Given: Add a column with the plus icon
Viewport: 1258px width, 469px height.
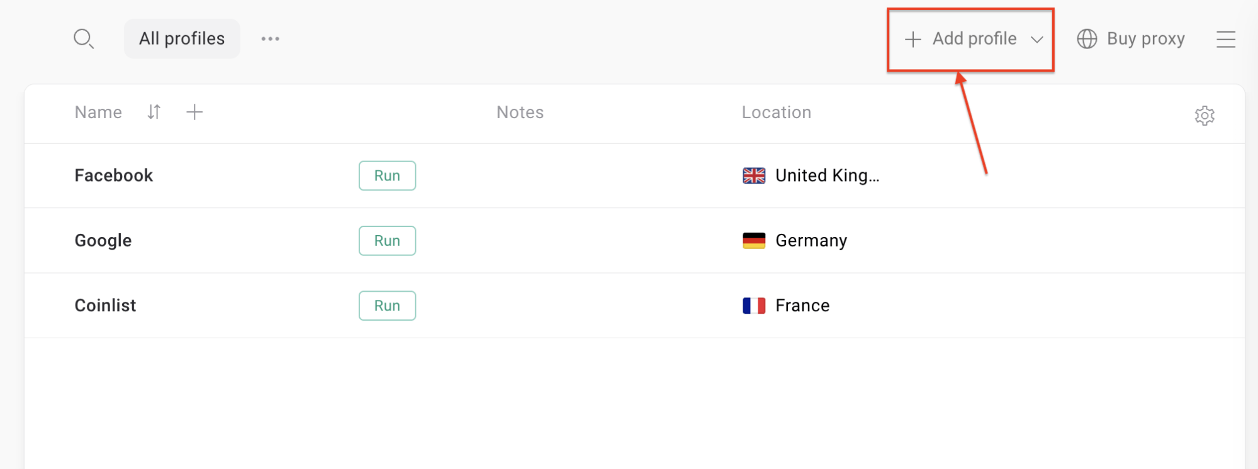Looking at the screenshot, I should click(x=194, y=112).
